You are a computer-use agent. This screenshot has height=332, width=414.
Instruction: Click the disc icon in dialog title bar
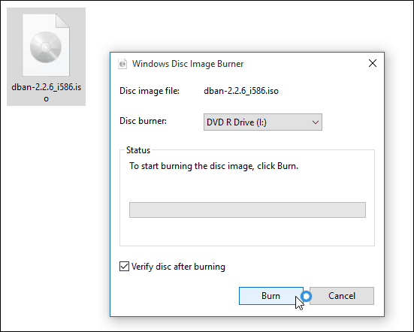pyautogui.click(x=122, y=64)
